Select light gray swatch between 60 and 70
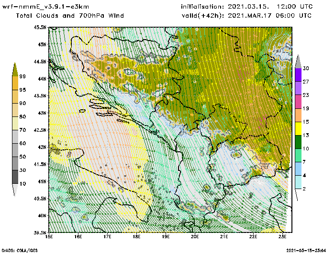This screenshot has height=253, width=335. [15, 137]
